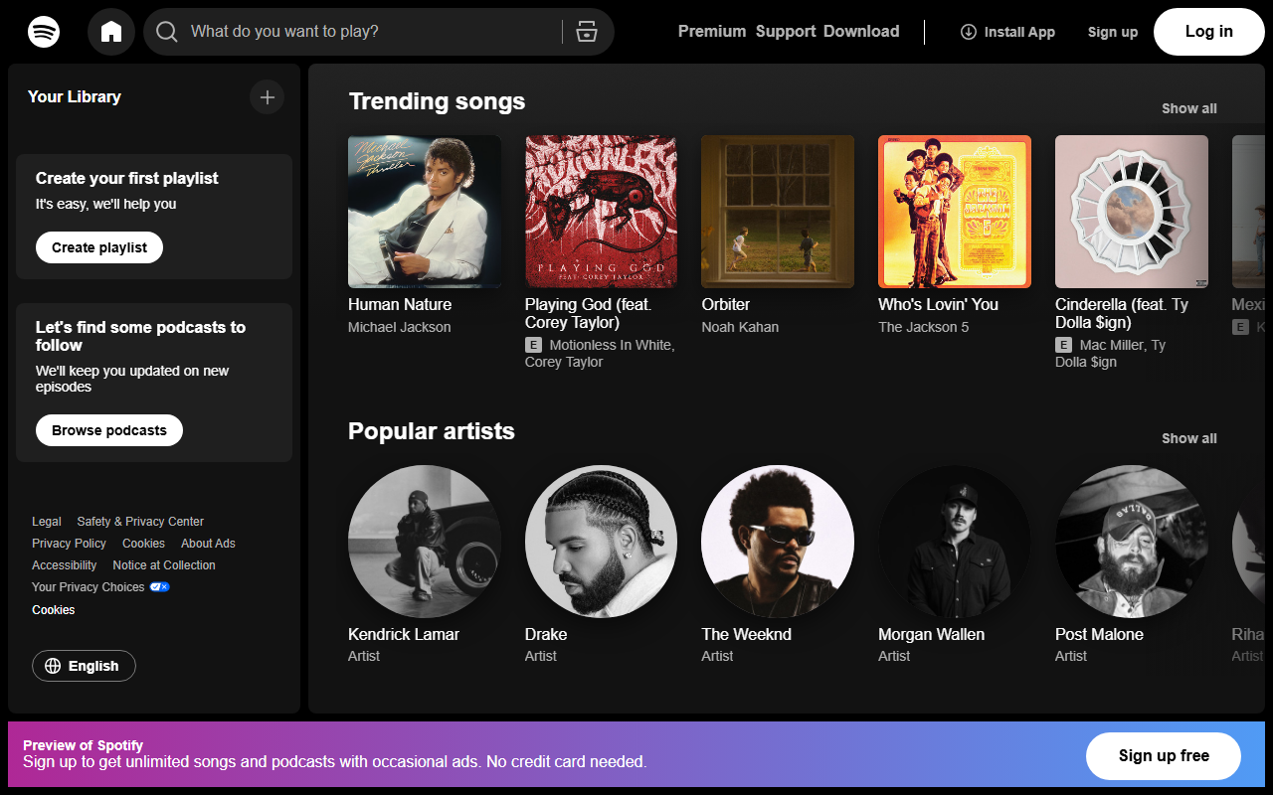
Task: Click the Mac Miller artist link
Action: pos(1111,345)
